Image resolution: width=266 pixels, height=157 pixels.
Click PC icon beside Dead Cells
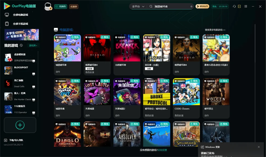click(x=34, y=87)
